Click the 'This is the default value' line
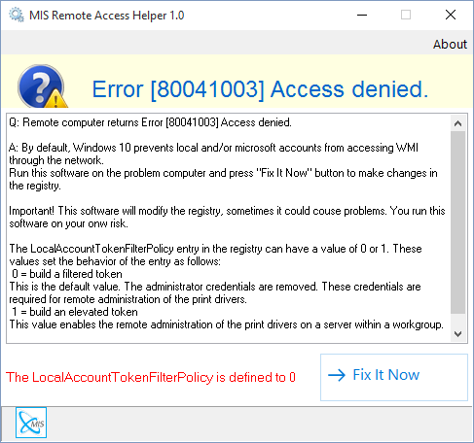Viewport: 474px width, 443px height. (x=215, y=287)
